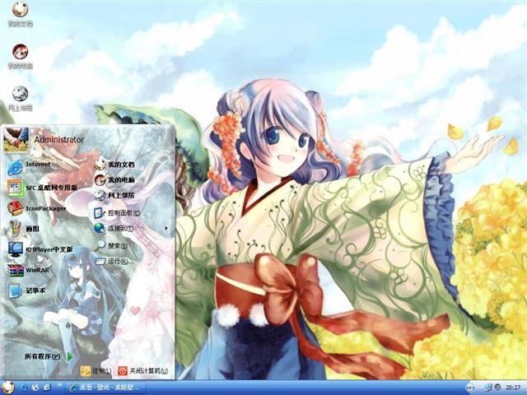
Task: Click the Start button orb
Action: click(7, 388)
